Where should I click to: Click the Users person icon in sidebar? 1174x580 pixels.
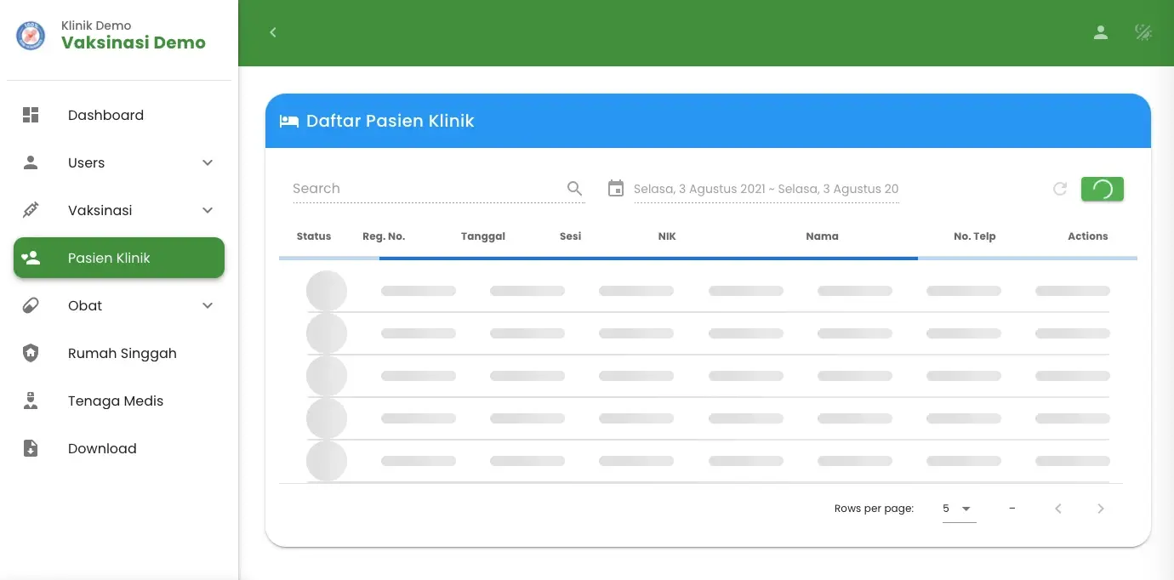(31, 162)
